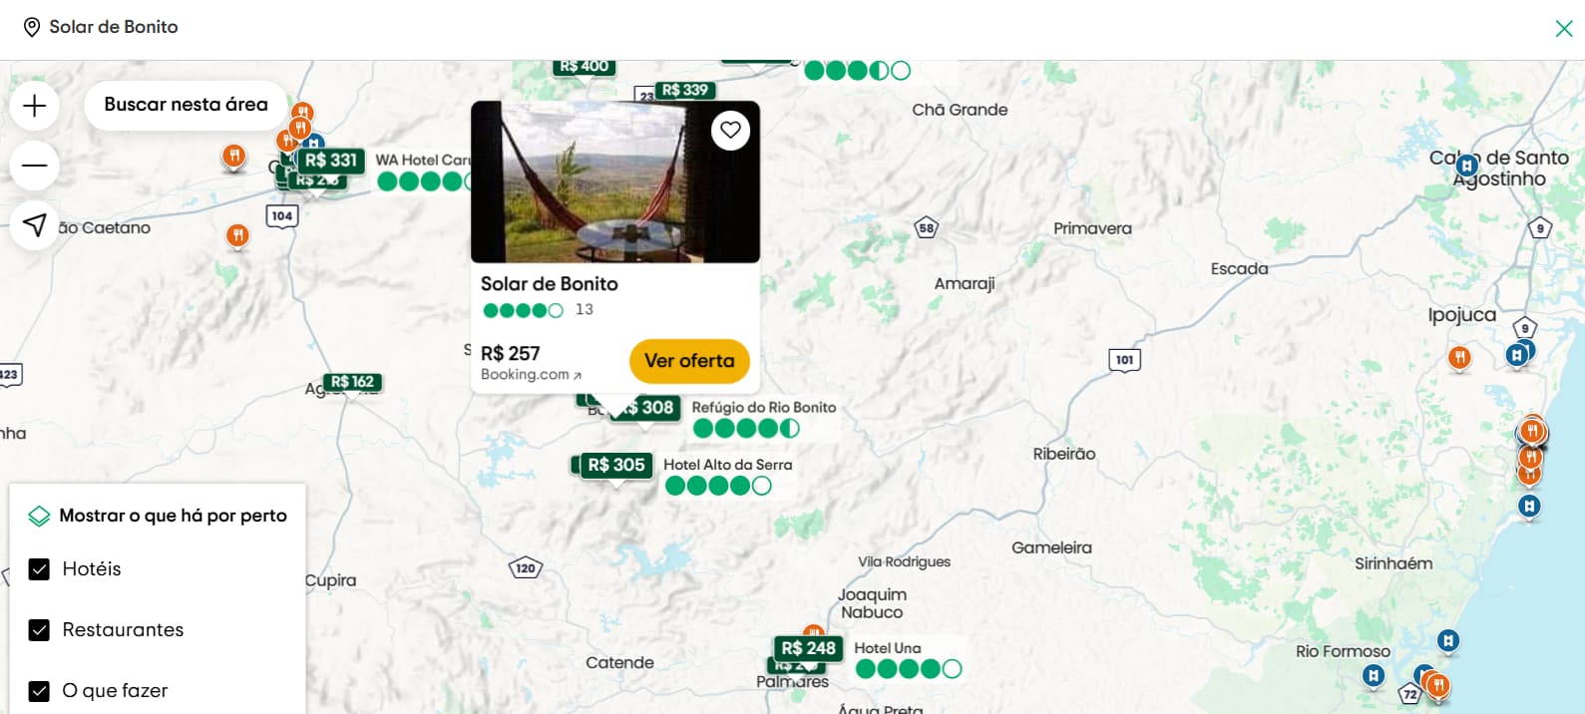Viewport: 1585px width, 714px height.
Task: Center map on my location arrow
Action: pyautogui.click(x=35, y=225)
